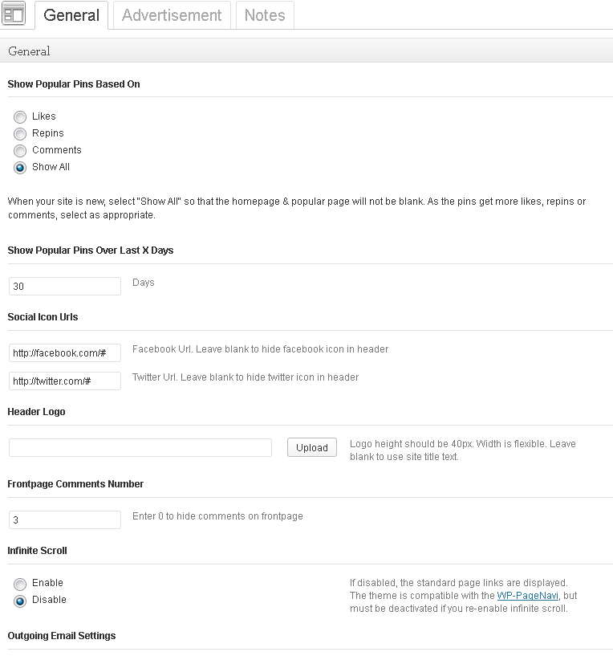Choose the Repins radio option
Viewport: 613px width, 656px height.
pyautogui.click(x=19, y=134)
